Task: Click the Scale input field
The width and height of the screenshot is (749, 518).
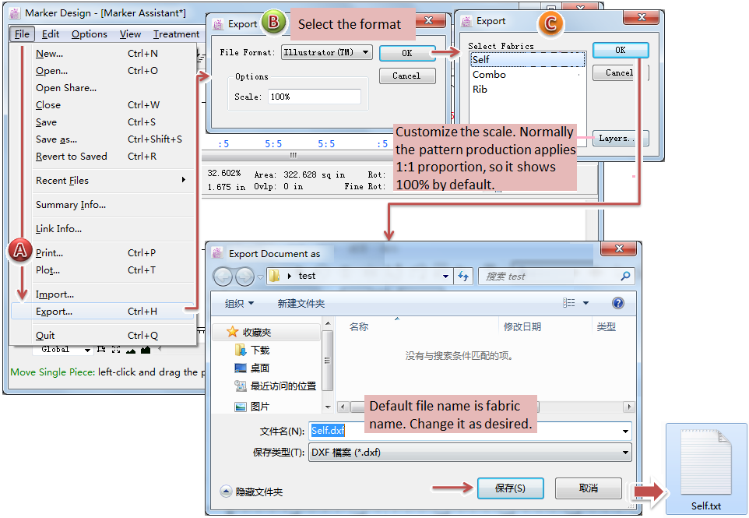Action: [x=314, y=97]
